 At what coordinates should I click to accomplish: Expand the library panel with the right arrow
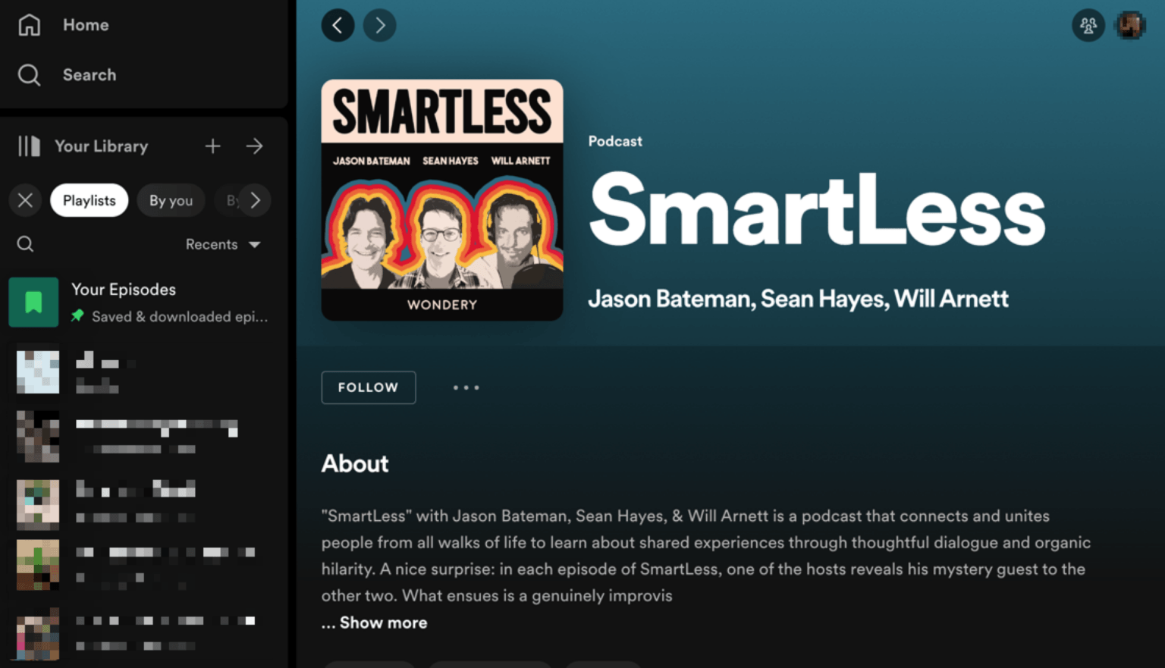click(x=255, y=146)
